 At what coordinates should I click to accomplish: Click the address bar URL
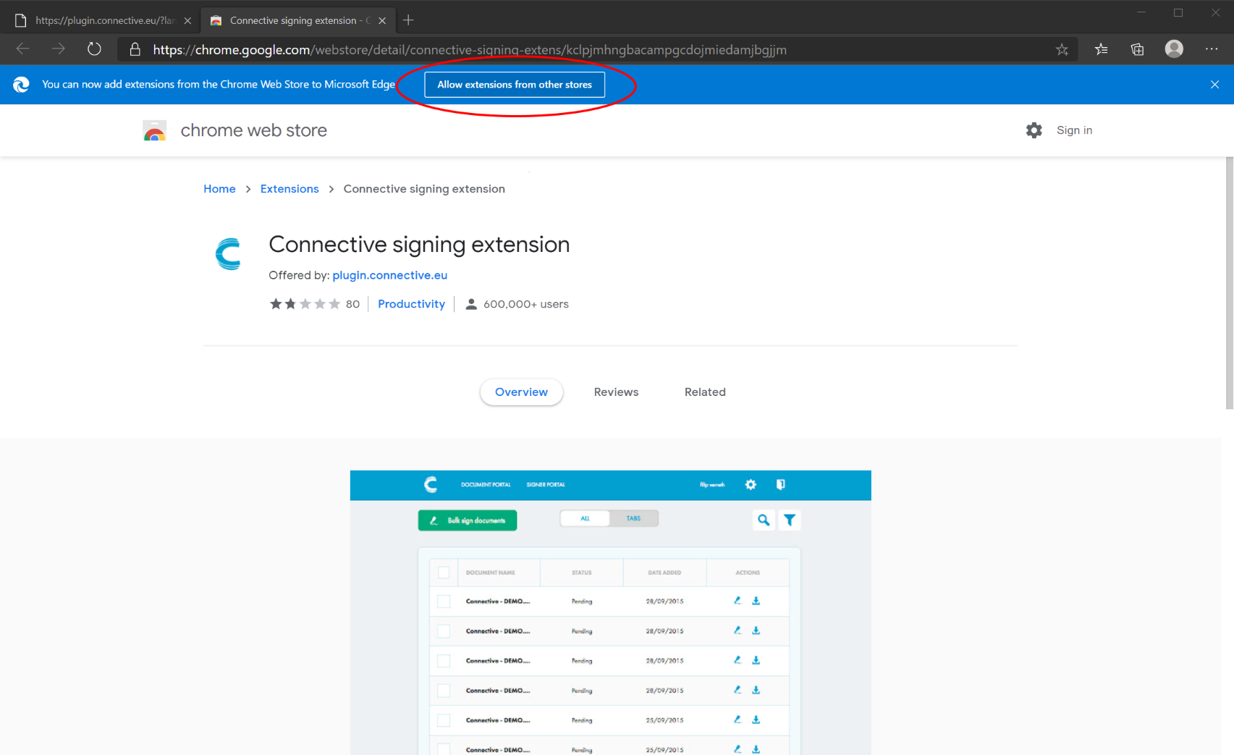click(470, 49)
